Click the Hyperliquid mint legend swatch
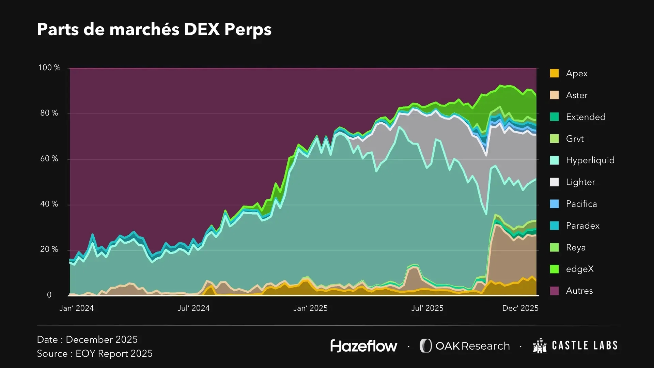 coord(554,160)
